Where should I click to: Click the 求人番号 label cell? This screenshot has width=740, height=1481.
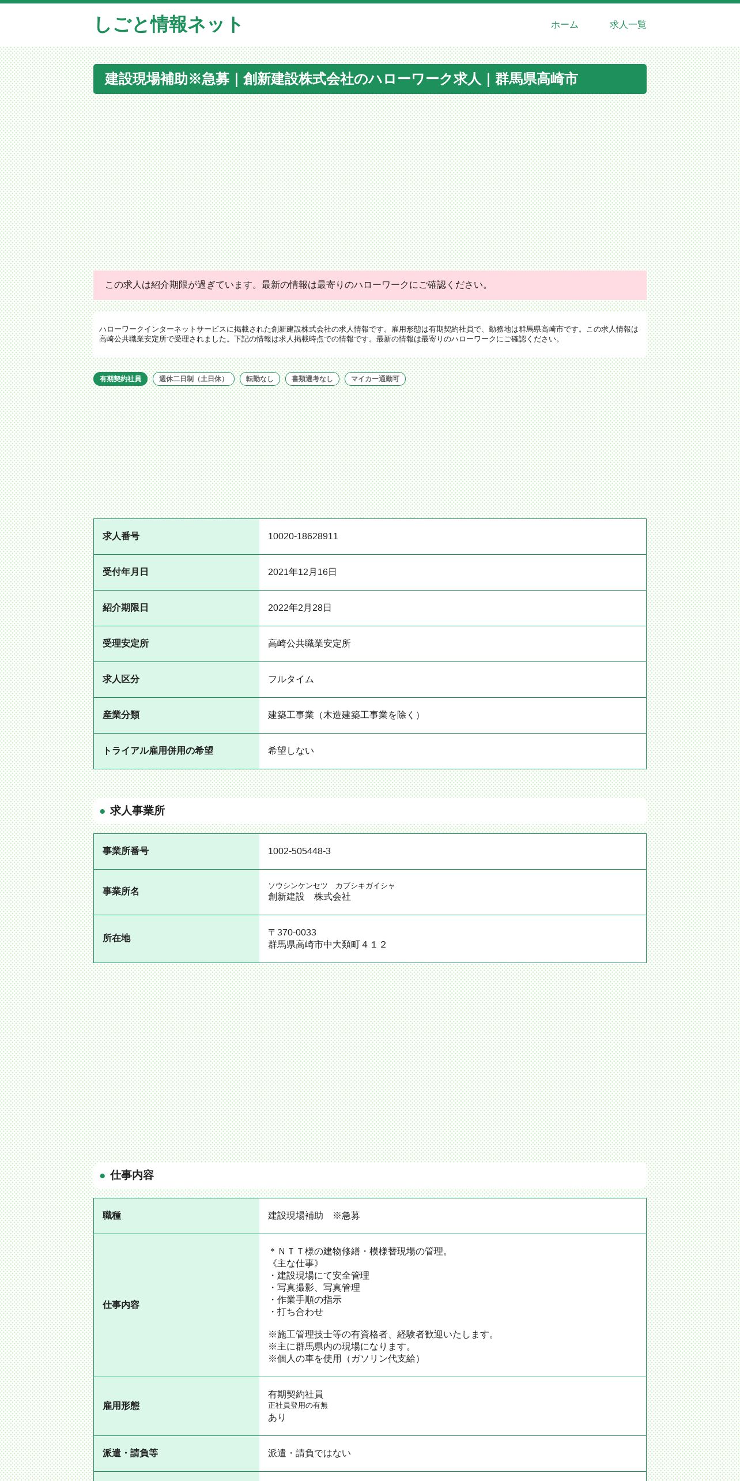[176, 537]
